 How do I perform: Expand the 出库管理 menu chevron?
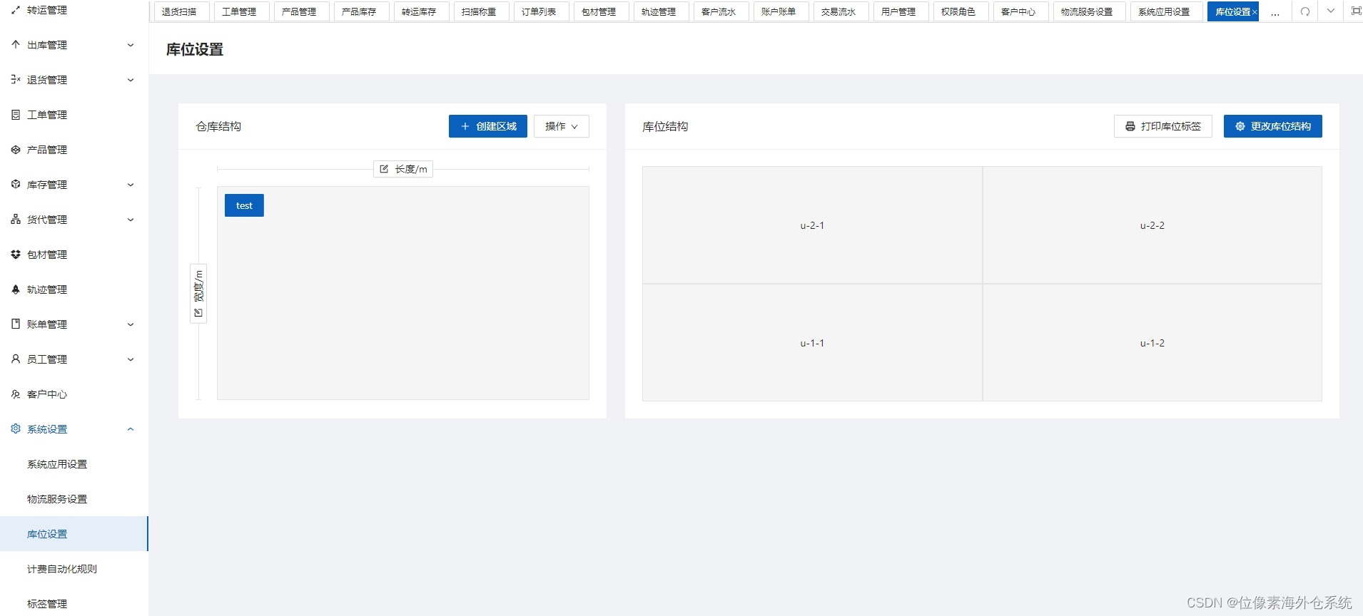click(x=131, y=45)
